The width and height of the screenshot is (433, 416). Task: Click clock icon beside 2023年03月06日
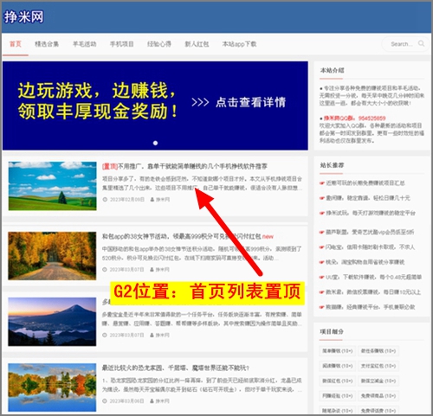105,401
